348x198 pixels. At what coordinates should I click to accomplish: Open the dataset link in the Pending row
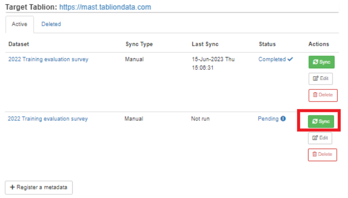click(x=48, y=119)
